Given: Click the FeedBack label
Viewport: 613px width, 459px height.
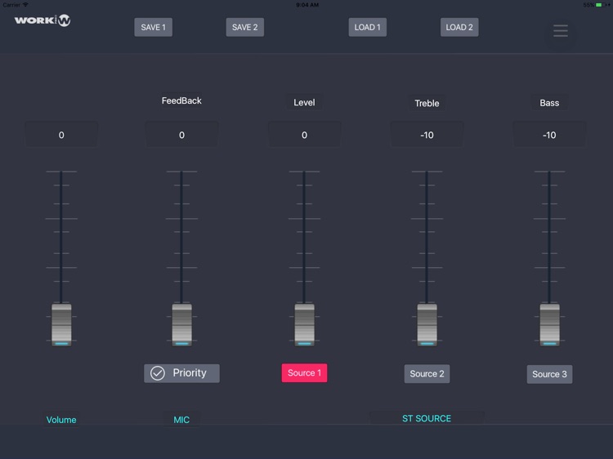Looking at the screenshot, I should click(x=181, y=100).
